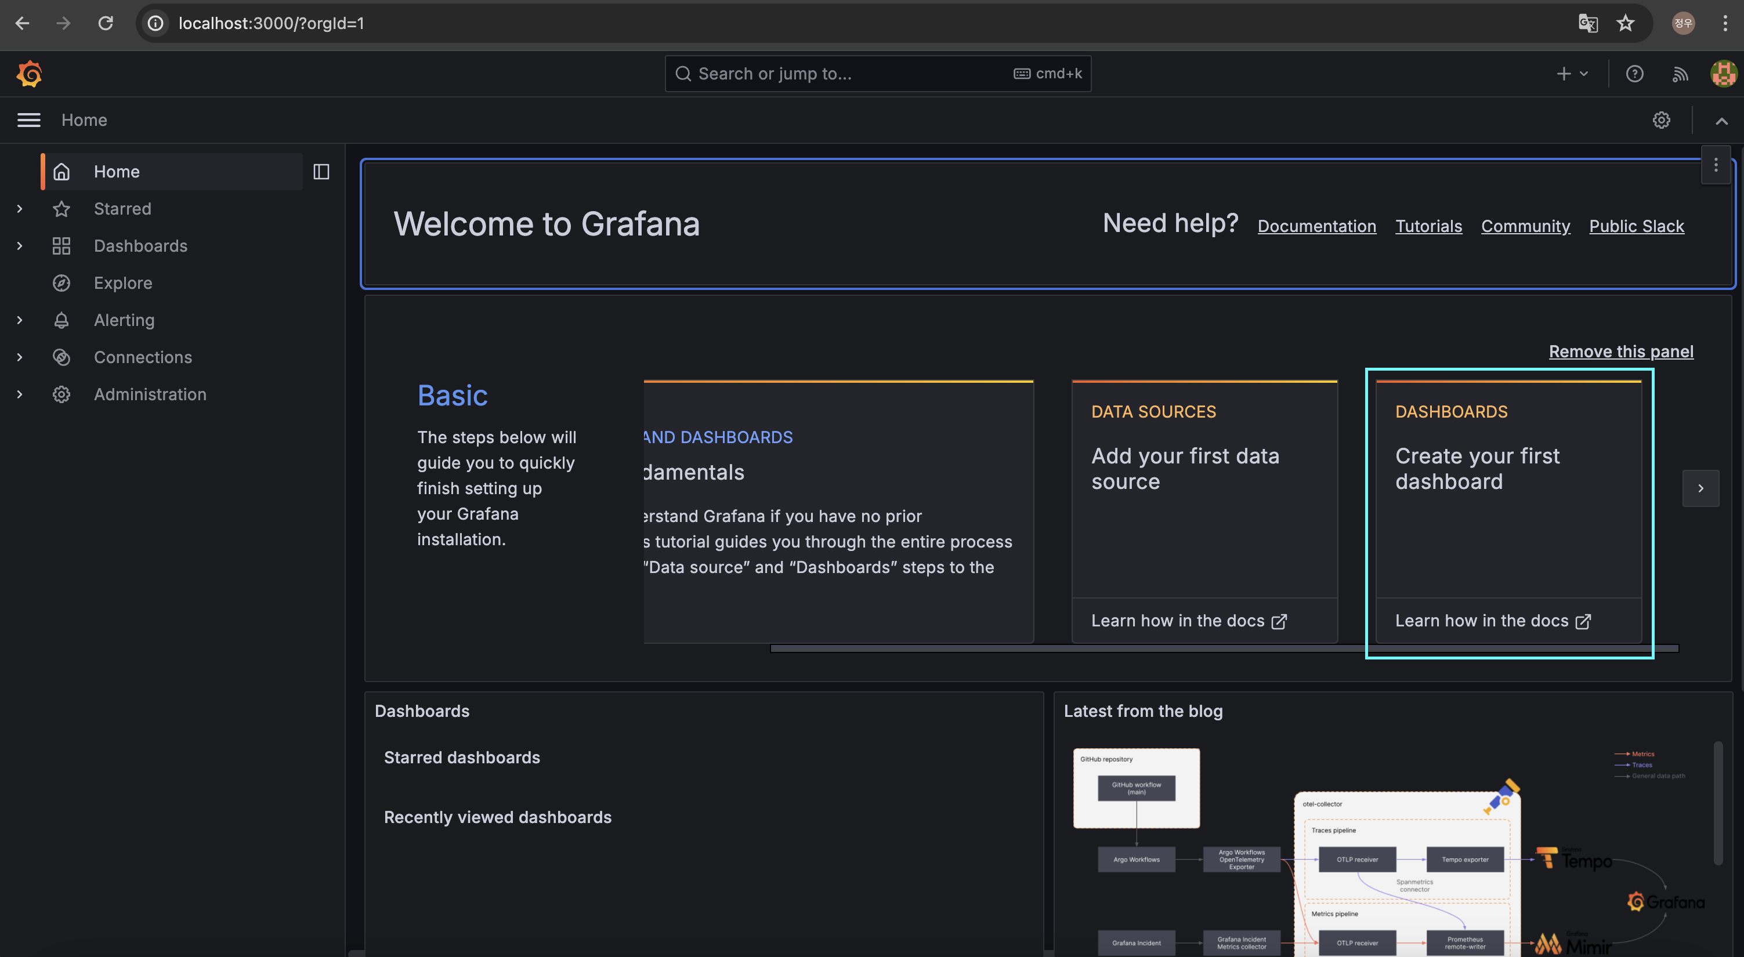Screen dimensions: 1744x957
Task: Click the translate page icon
Action: pyautogui.click(x=1587, y=23)
